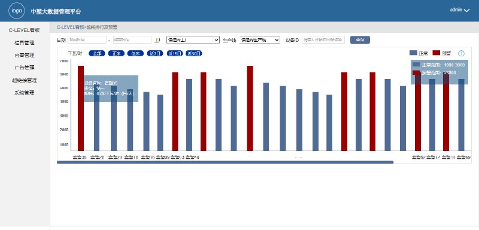Screen dimensions: 479x230
Task: Go to 内容管理 in sidebar
Action: pyautogui.click(x=24, y=55)
